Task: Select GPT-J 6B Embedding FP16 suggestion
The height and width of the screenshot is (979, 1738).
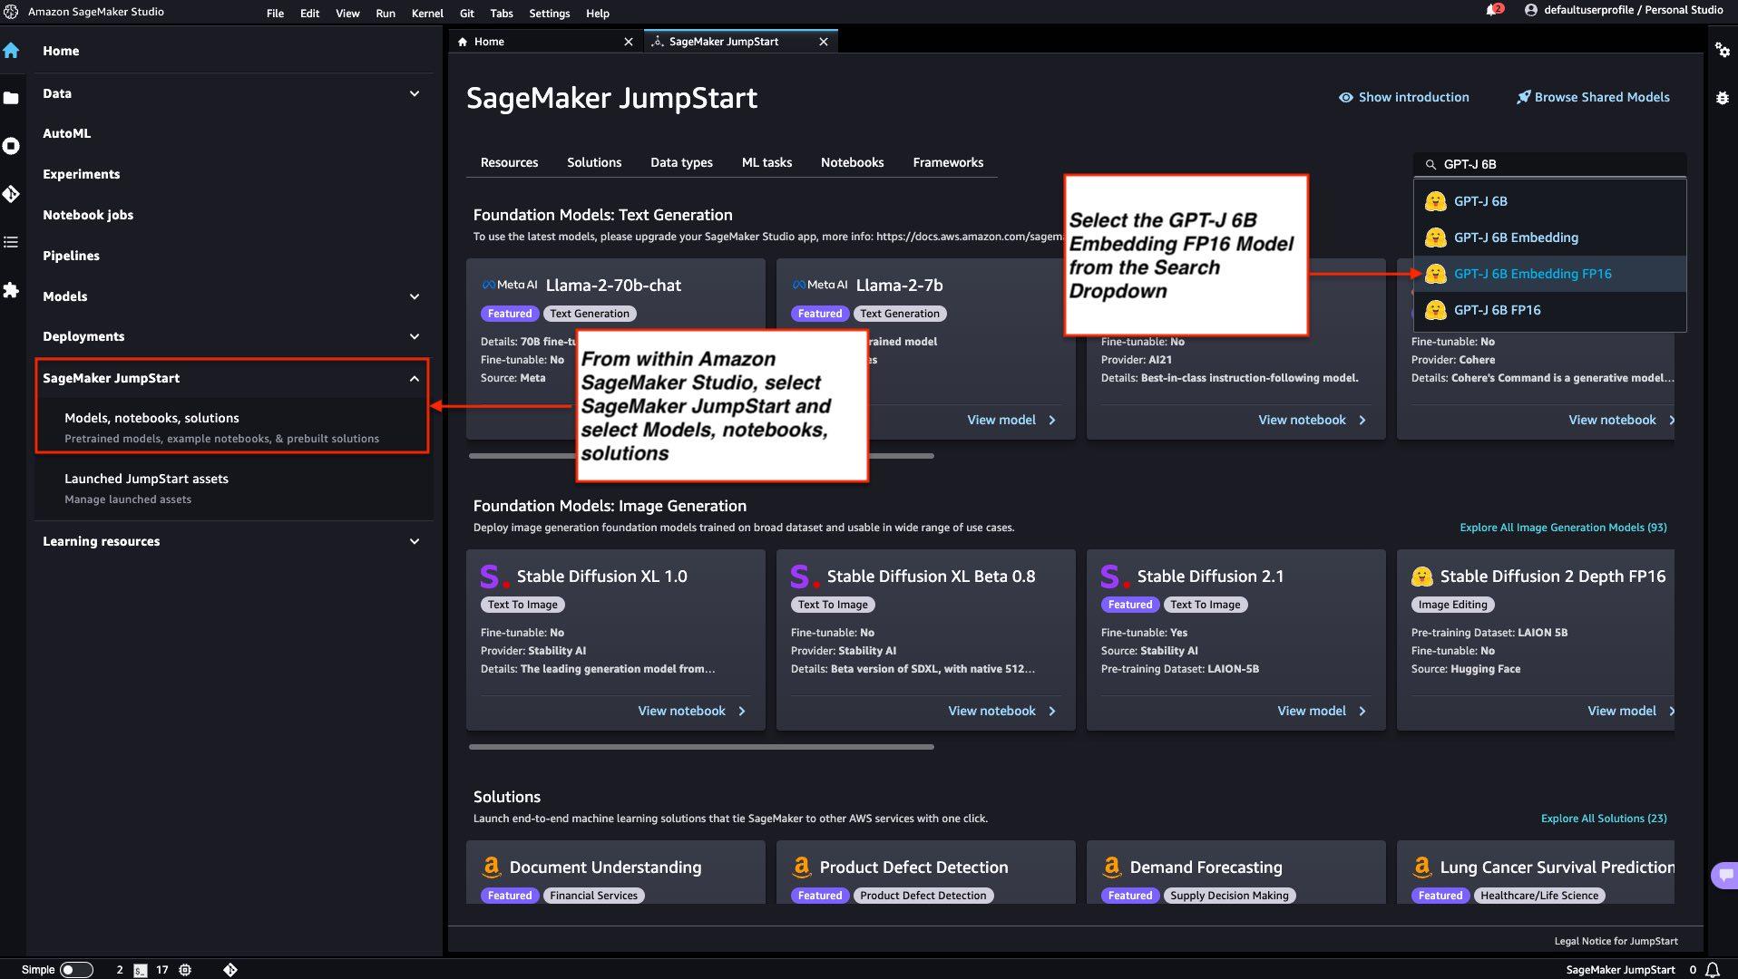Action: coord(1549,274)
